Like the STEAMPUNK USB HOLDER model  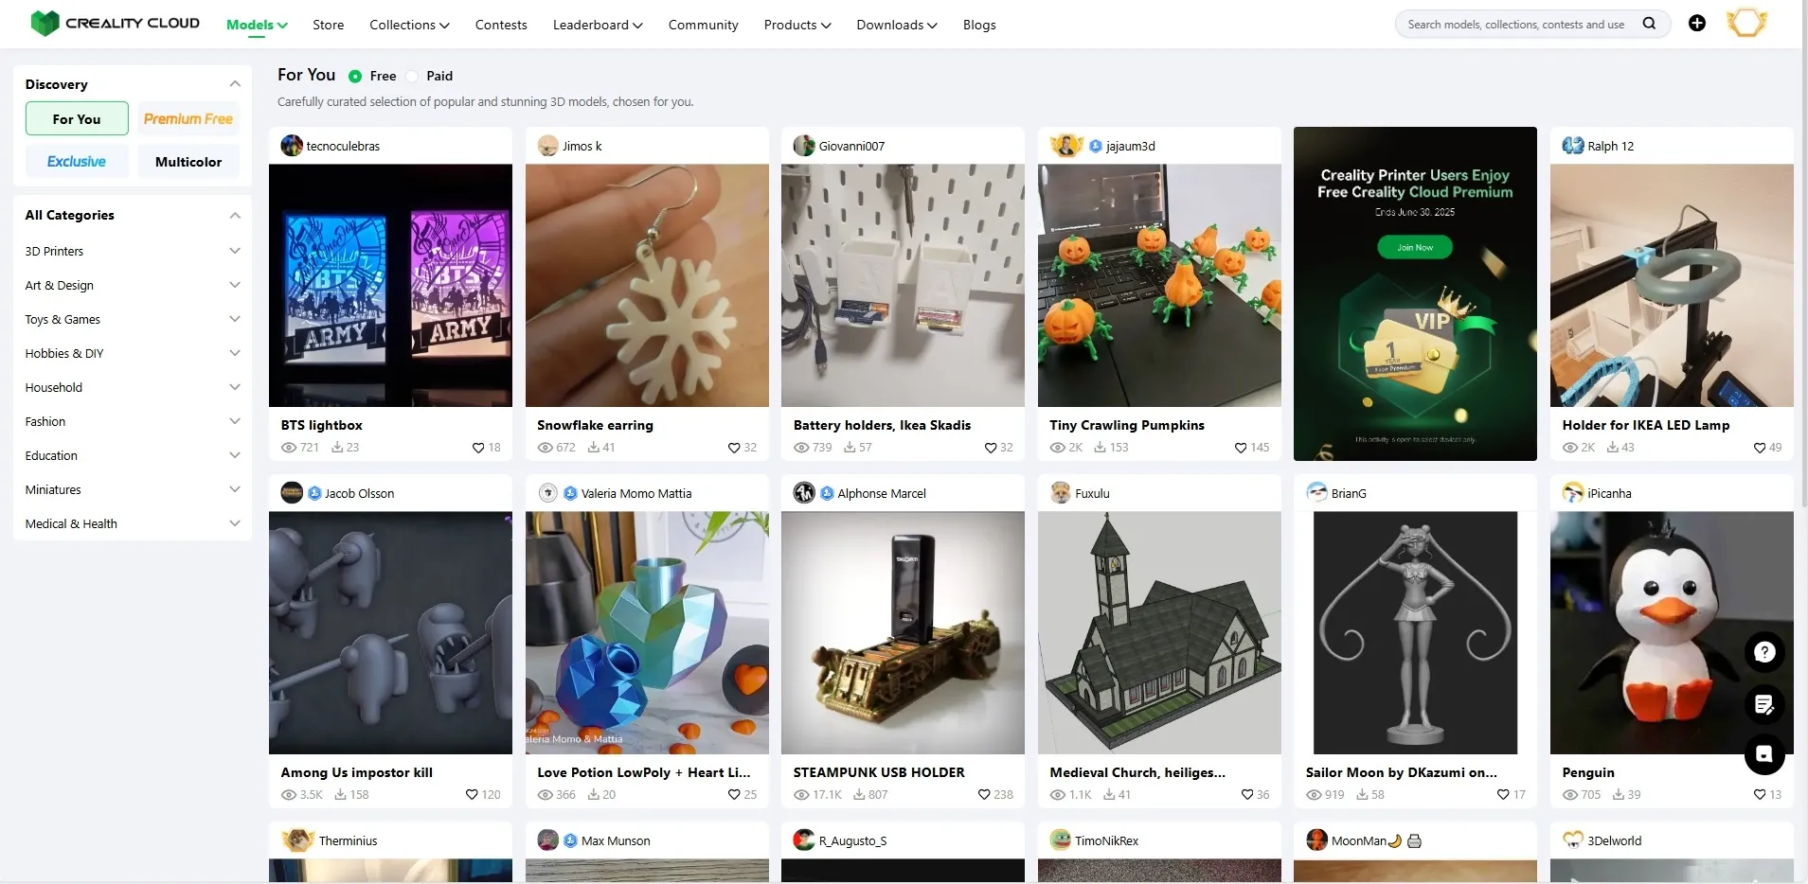[x=984, y=795]
